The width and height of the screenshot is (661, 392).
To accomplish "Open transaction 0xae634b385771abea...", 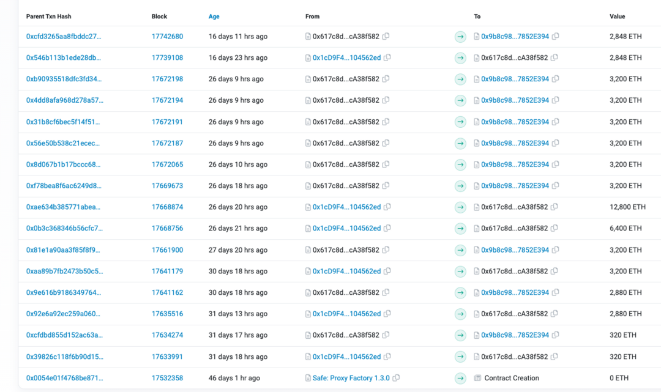I will click(64, 207).
